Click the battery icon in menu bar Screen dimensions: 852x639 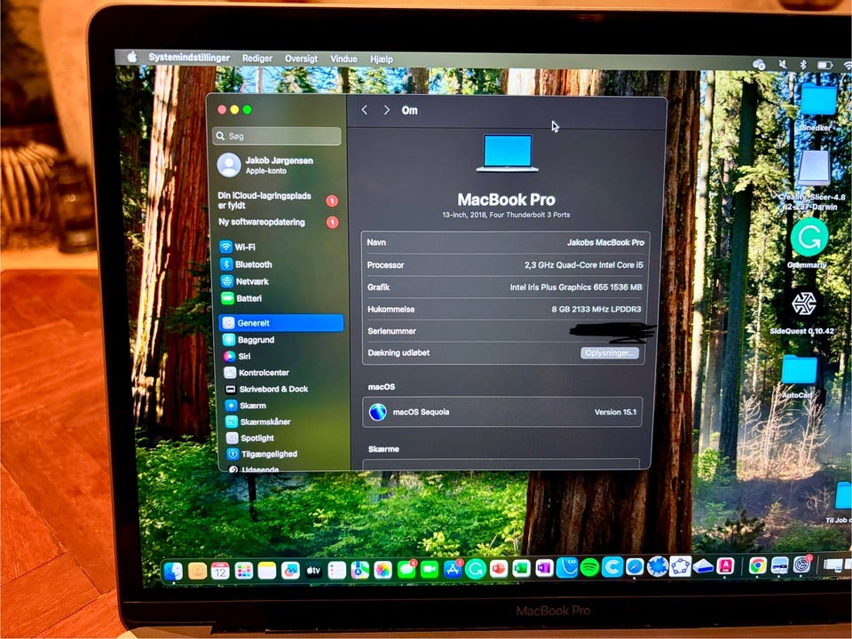(x=824, y=65)
